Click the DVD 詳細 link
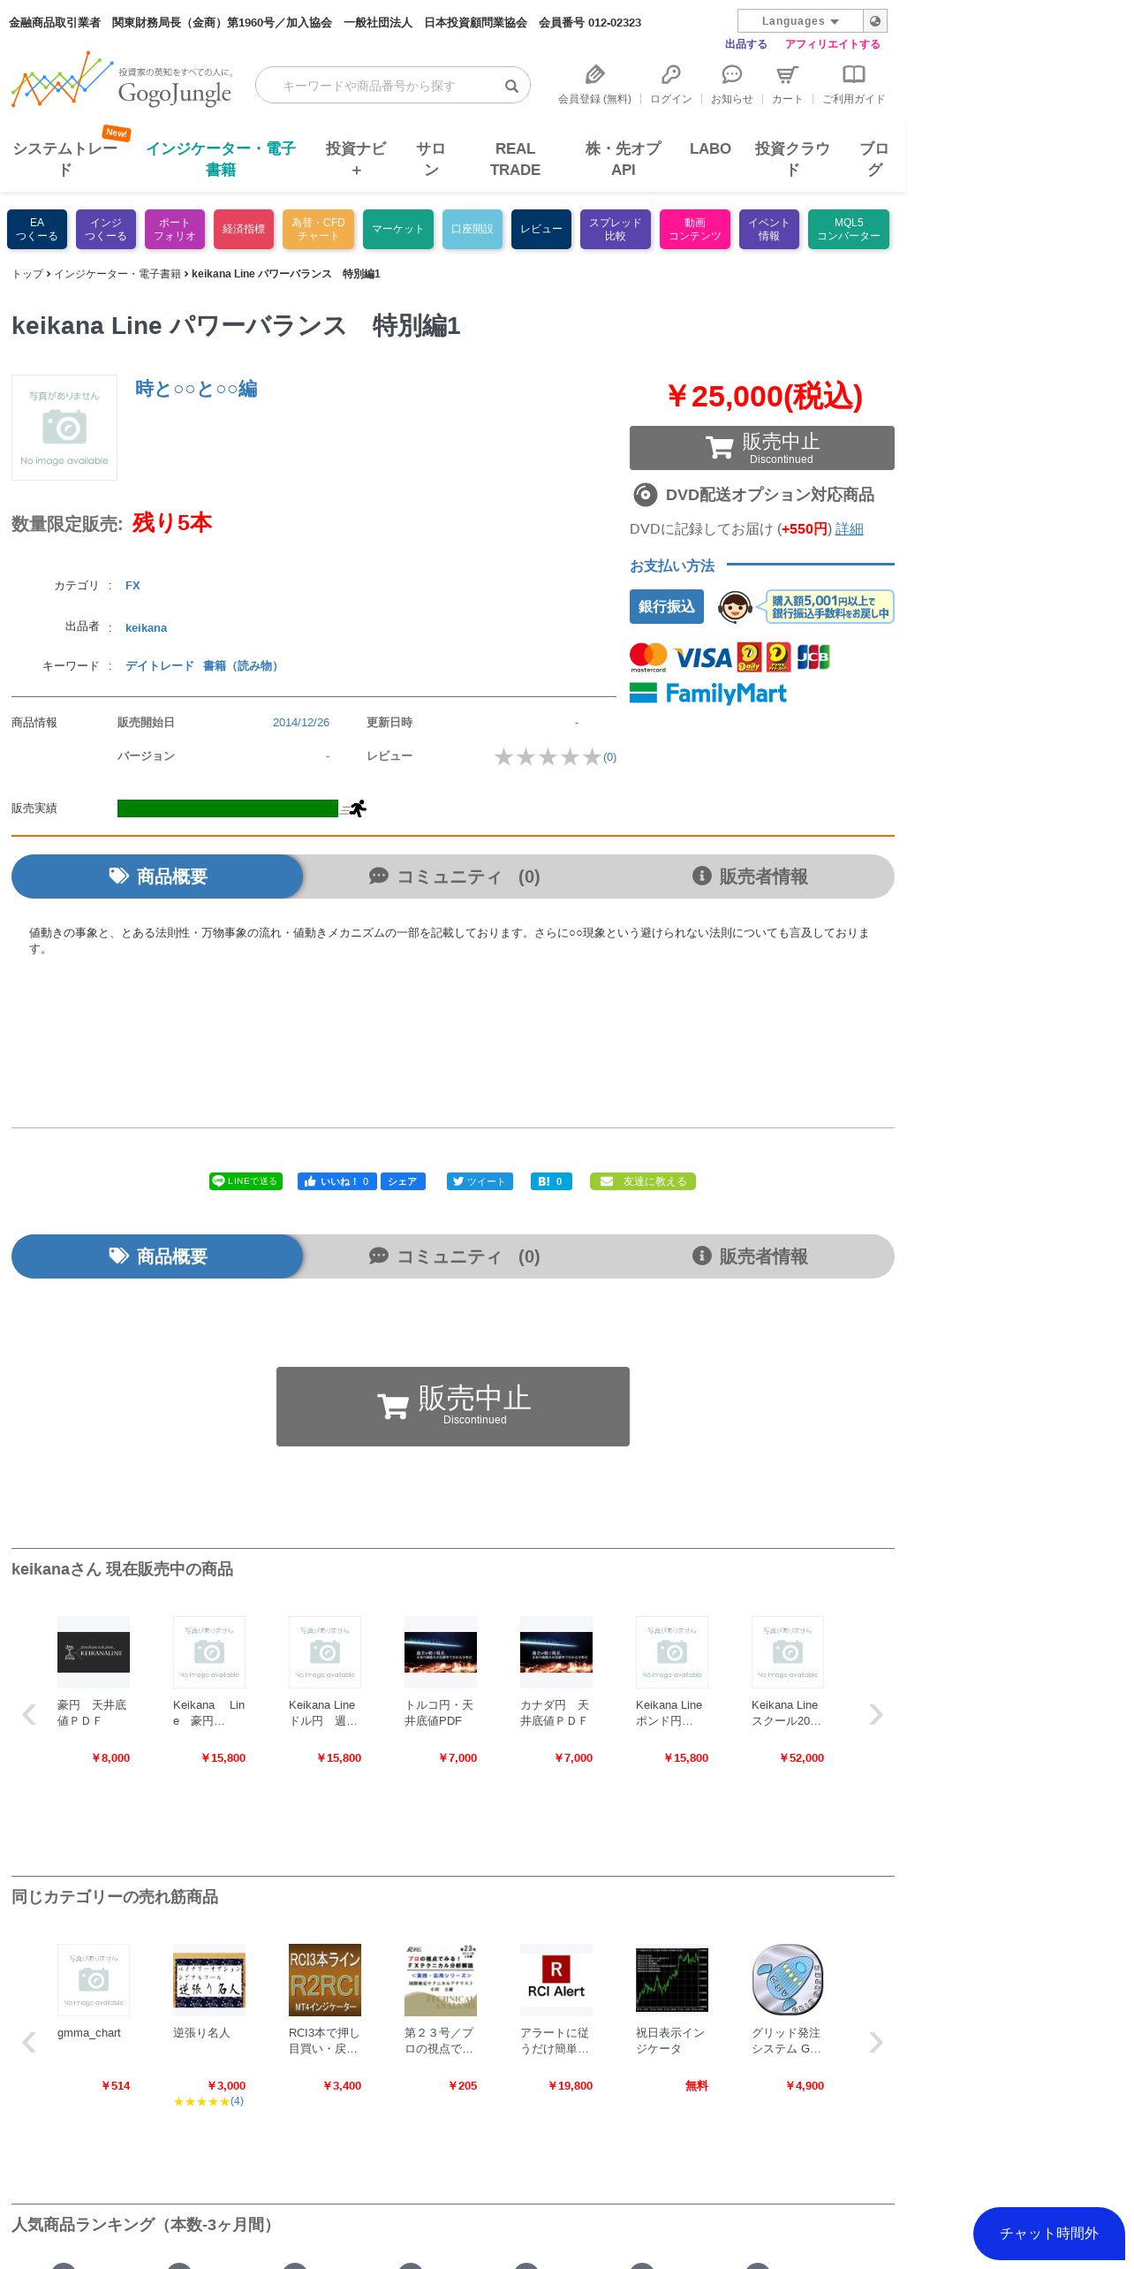Screen dimensions: 1134x2269 [850, 529]
